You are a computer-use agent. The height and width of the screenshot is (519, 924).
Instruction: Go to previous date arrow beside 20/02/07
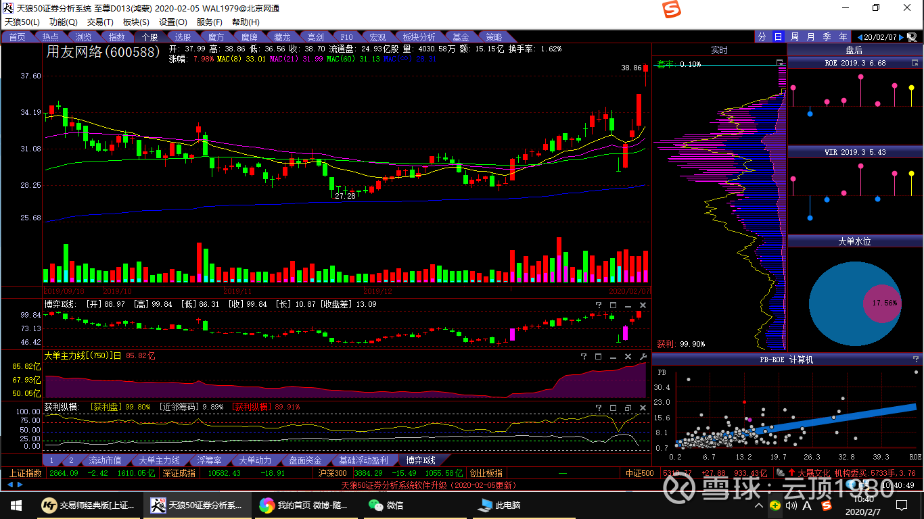point(859,37)
